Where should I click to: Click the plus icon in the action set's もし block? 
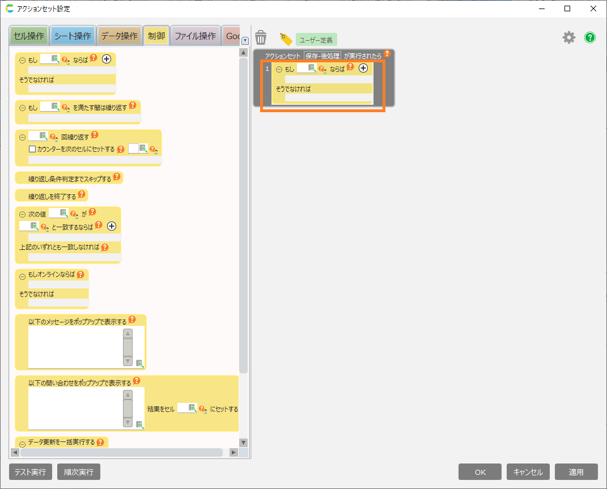[x=363, y=68]
